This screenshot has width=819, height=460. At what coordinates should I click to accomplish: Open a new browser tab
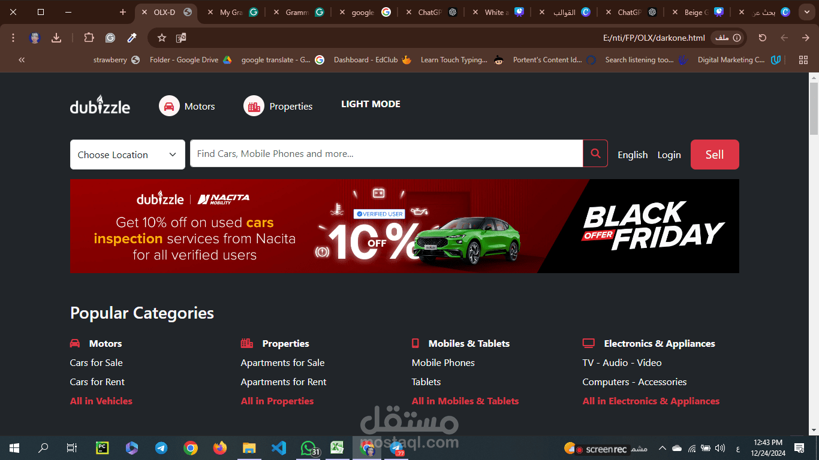tap(123, 12)
